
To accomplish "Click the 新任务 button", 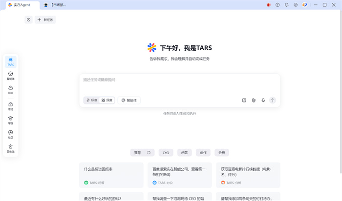I will pyautogui.click(x=45, y=20).
